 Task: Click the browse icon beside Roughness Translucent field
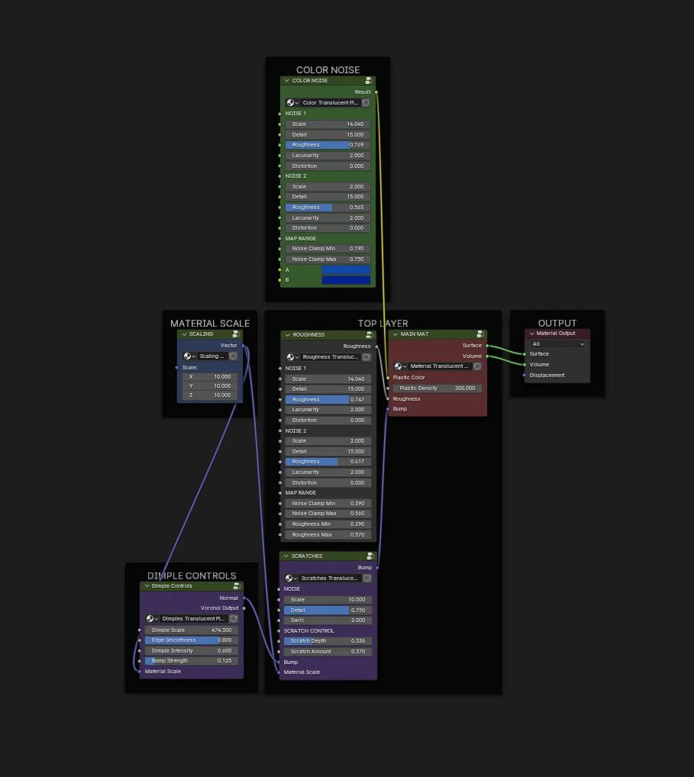point(289,356)
